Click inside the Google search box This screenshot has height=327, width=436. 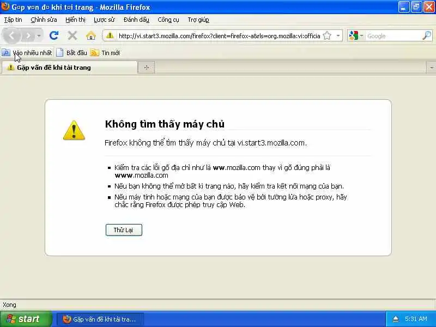tap(393, 36)
